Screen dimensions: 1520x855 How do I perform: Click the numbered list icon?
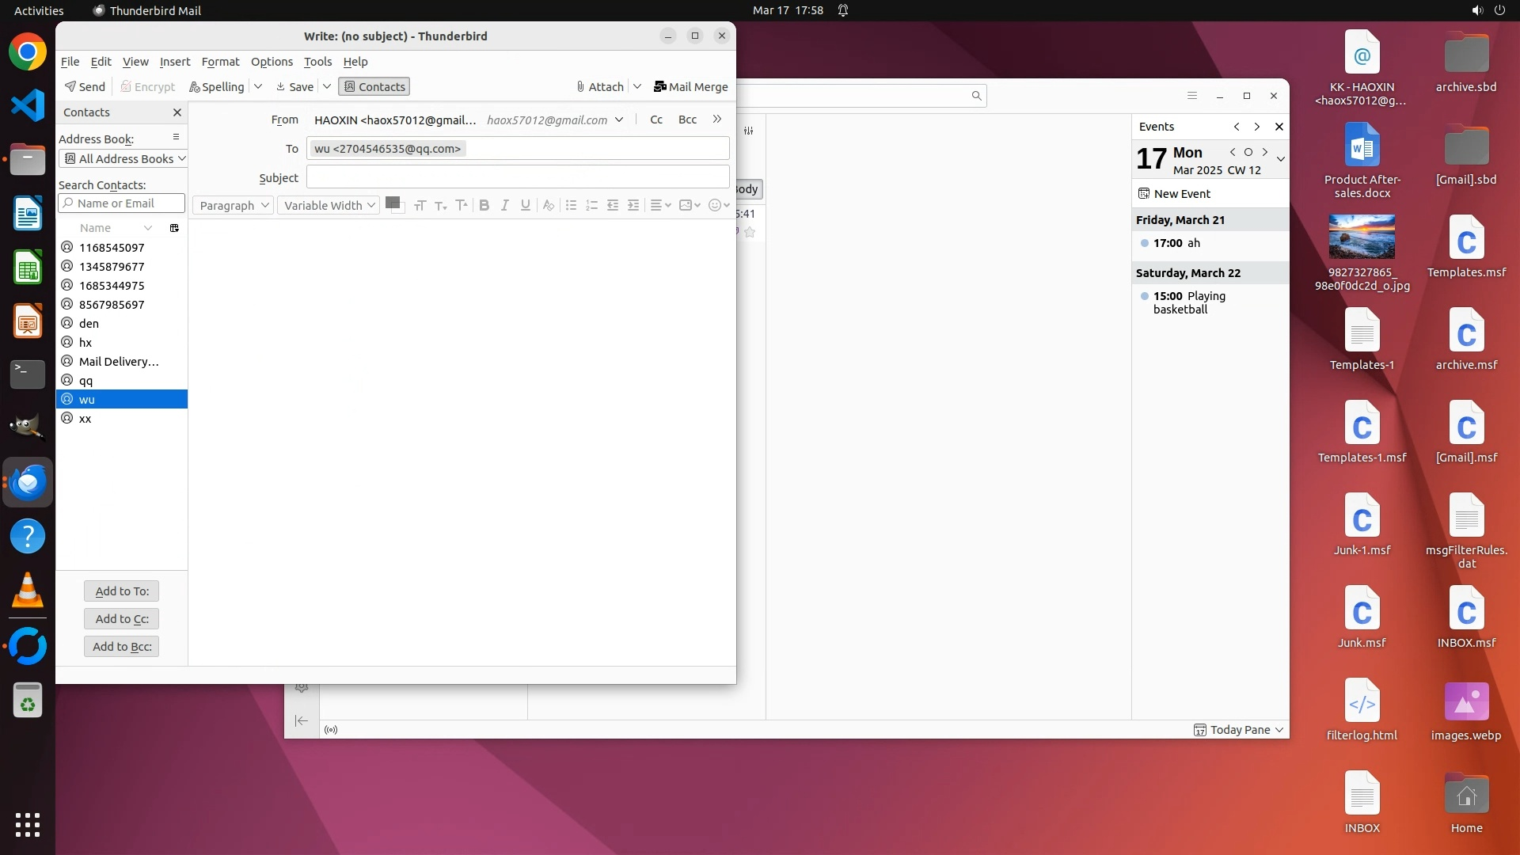pos(591,205)
